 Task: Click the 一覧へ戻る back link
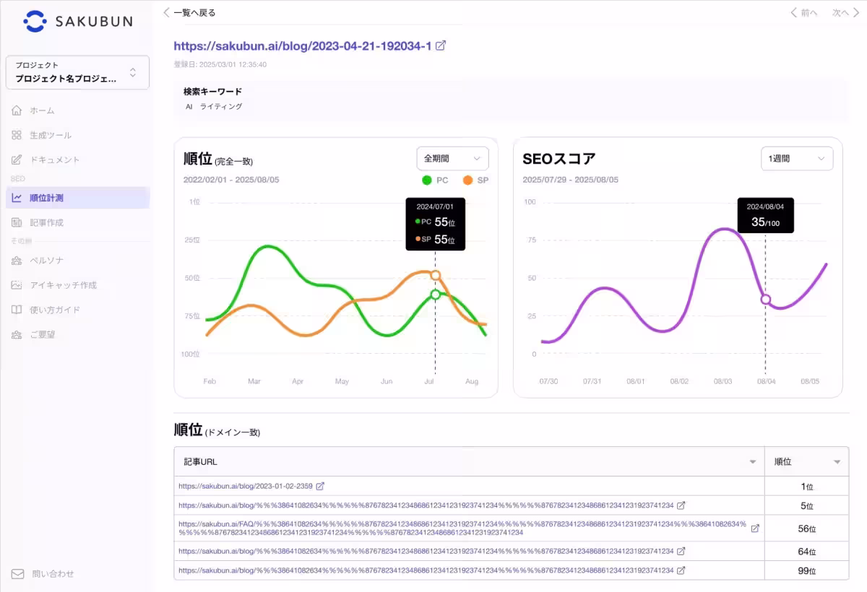pos(191,12)
